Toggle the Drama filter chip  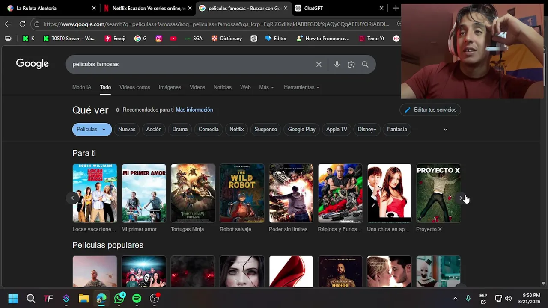(180, 129)
